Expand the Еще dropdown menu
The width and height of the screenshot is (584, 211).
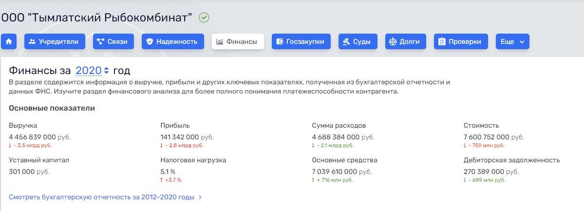(512, 41)
